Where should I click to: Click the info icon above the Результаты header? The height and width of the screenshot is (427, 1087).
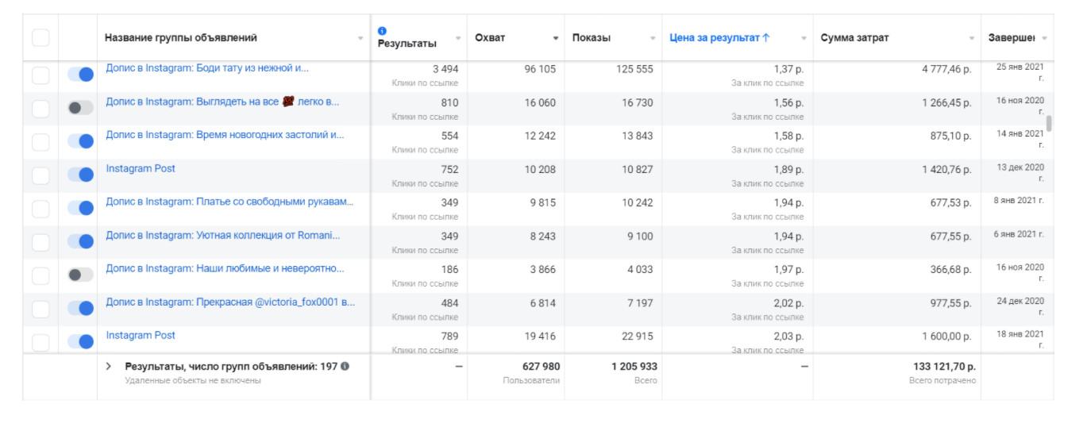pos(383,31)
